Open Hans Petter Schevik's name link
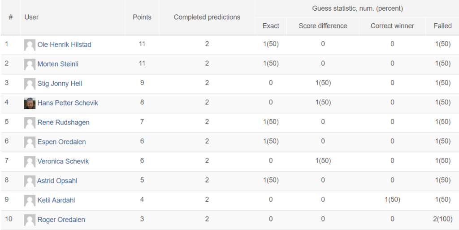Image resolution: width=459 pixels, height=230 pixels. 68,103
